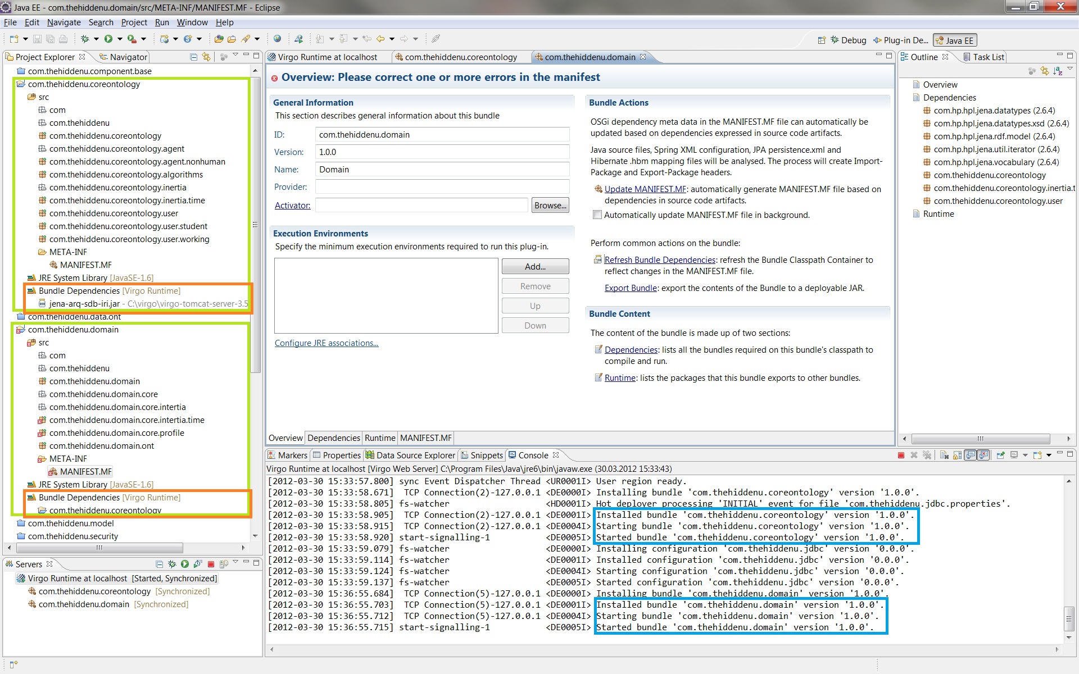Click the Open Web Browser globe icon
Viewport: 1079px width, 674px height.
pyautogui.click(x=277, y=39)
